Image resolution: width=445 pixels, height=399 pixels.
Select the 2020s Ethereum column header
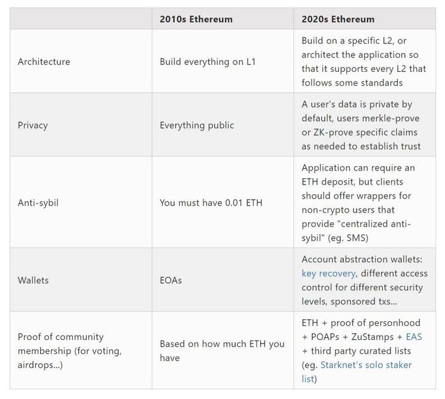click(338, 19)
